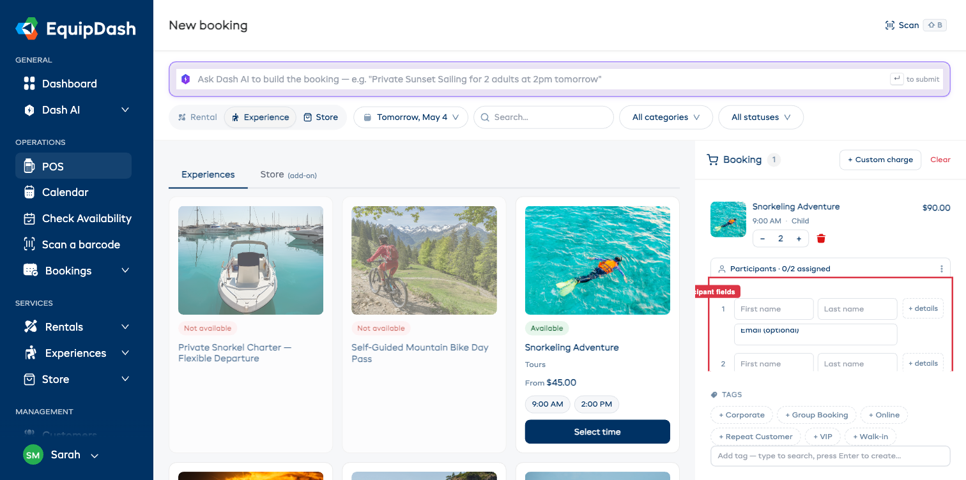The height and width of the screenshot is (480, 966).
Task: Add the Online tag
Action: [x=884, y=415]
